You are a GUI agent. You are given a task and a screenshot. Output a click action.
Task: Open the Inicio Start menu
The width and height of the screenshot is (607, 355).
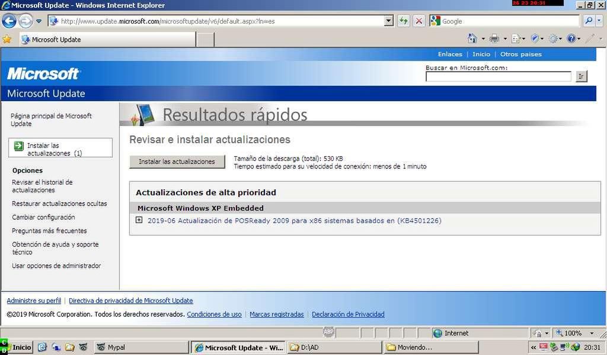(x=16, y=347)
